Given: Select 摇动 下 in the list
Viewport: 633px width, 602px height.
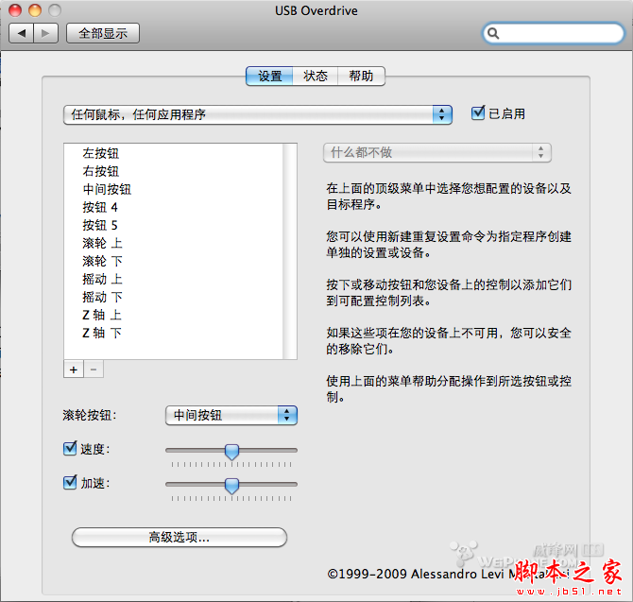Looking at the screenshot, I should (174, 297).
